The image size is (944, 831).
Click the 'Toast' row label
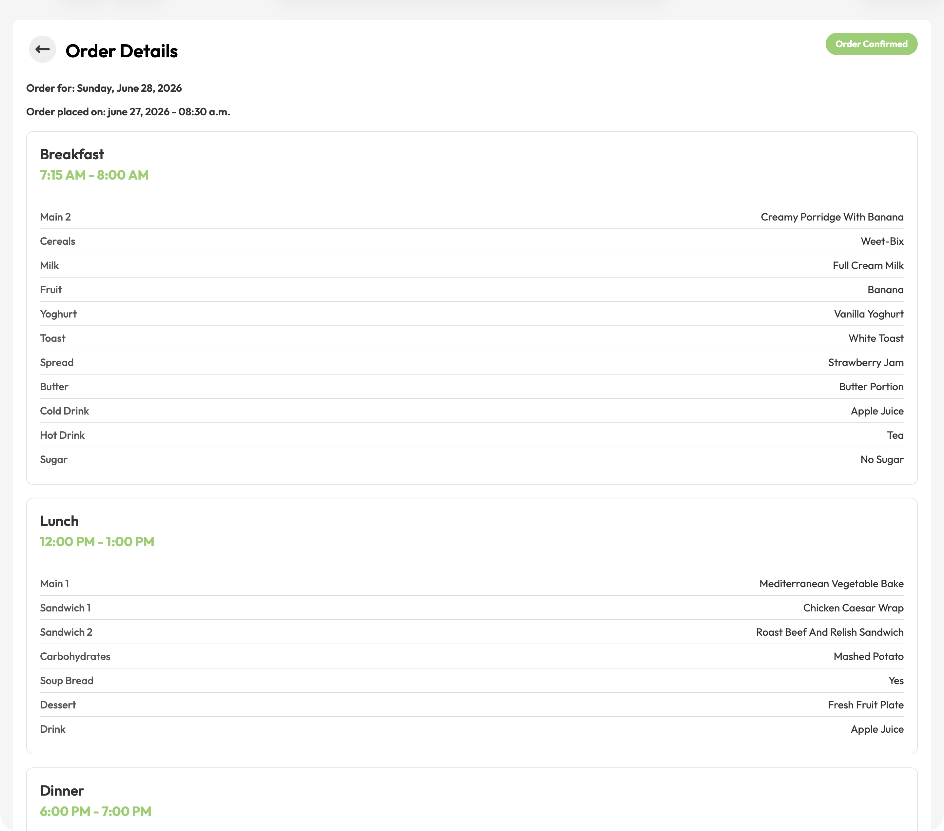tap(53, 338)
